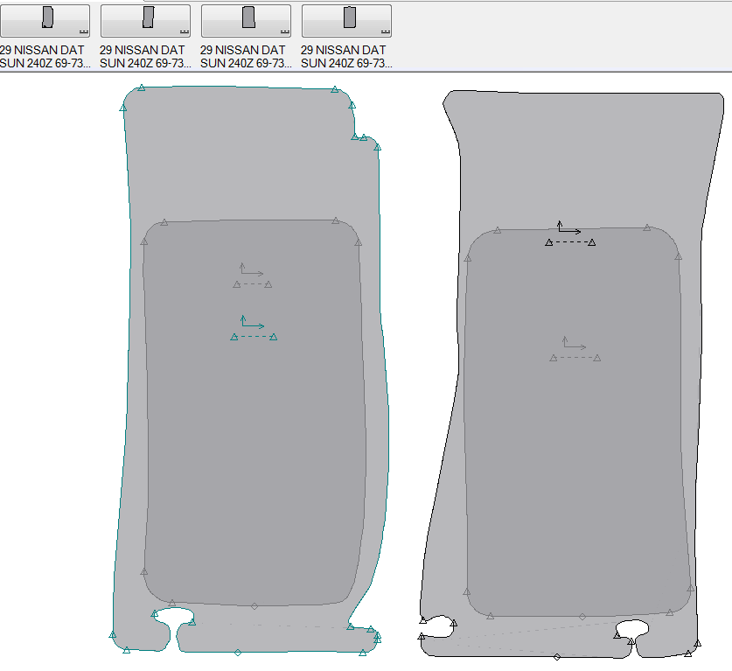Select diamond point on left piece bottom edge
This screenshot has height=671, width=732.
point(238,652)
